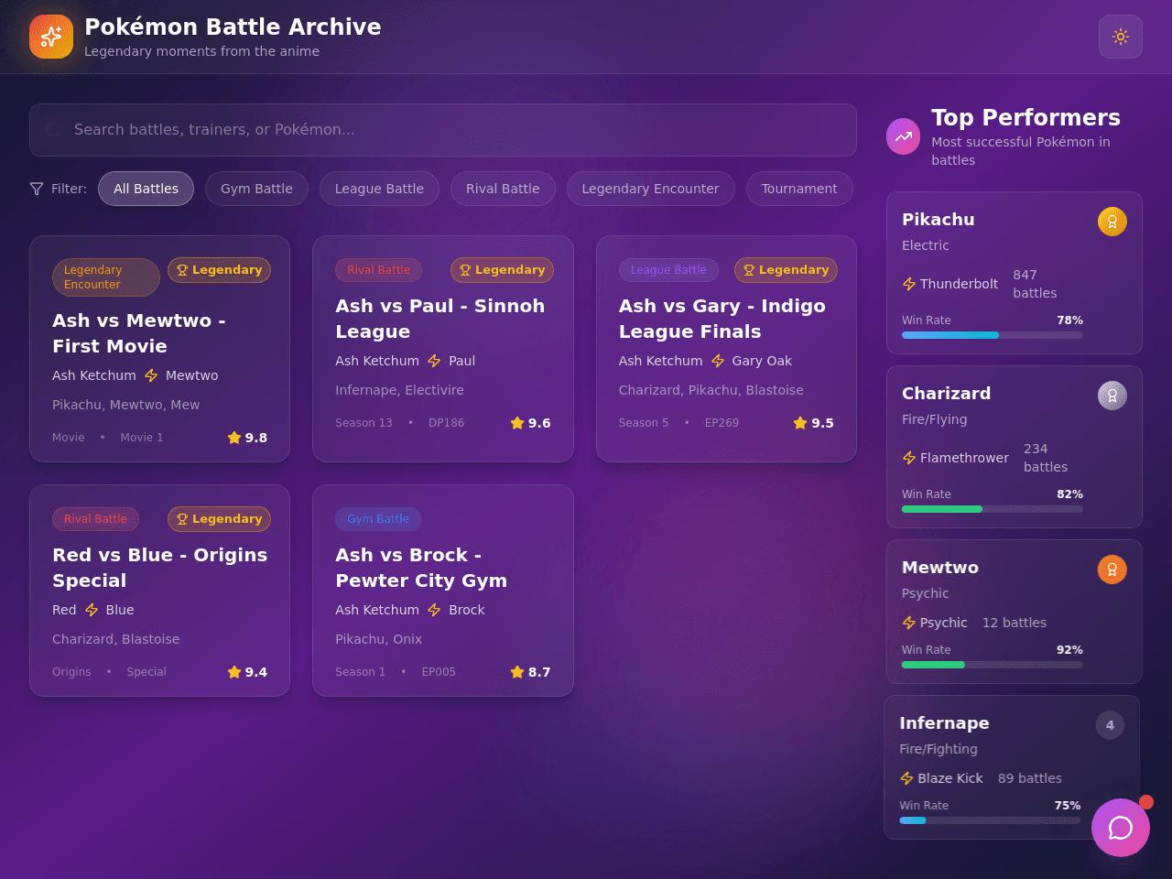This screenshot has height=879, width=1172.
Task: Click the Thunderbolt move lightning icon
Action: (909, 284)
